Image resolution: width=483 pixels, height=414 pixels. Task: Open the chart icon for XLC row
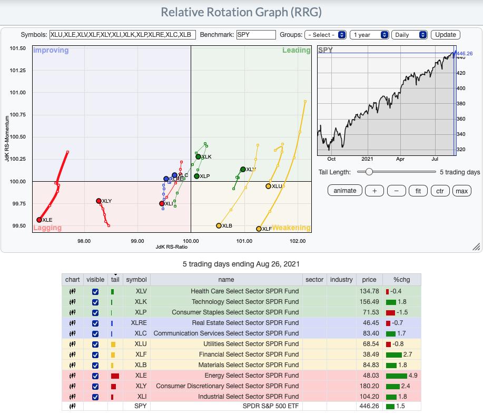(72, 333)
